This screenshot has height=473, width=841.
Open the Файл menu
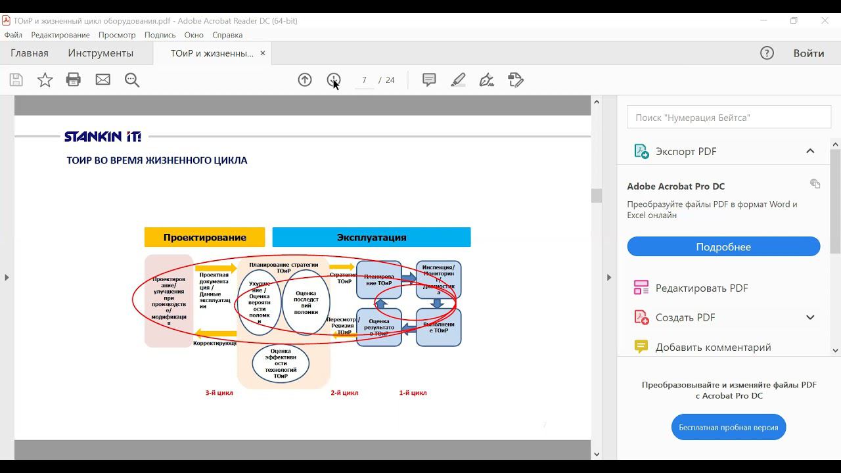click(x=13, y=35)
